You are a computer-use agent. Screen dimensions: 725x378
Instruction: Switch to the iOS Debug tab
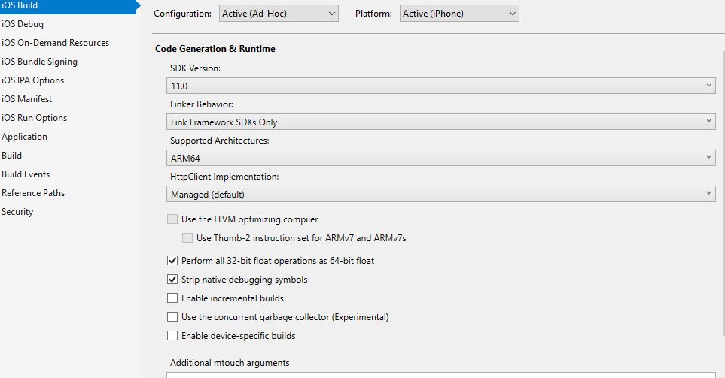[23, 24]
